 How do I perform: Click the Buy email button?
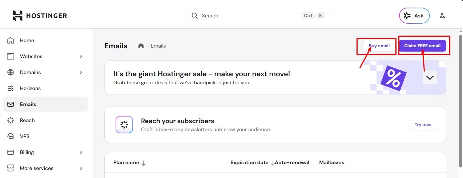(379, 46)
